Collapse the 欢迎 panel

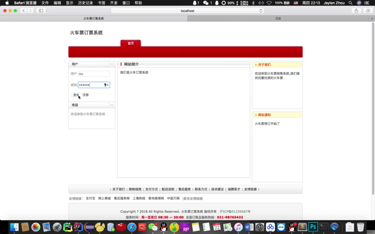[112, 105]
